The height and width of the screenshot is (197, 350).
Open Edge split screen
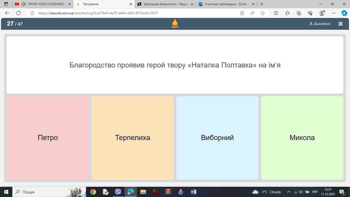(x=276, y=13)
